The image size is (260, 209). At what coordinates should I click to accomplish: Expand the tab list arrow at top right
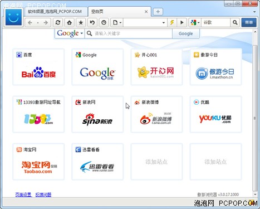[255, 12]
